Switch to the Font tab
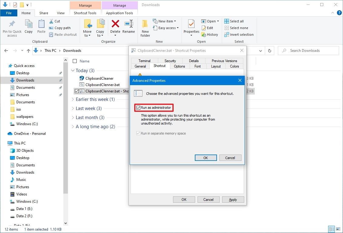343x233 pixels. [198, 66]
